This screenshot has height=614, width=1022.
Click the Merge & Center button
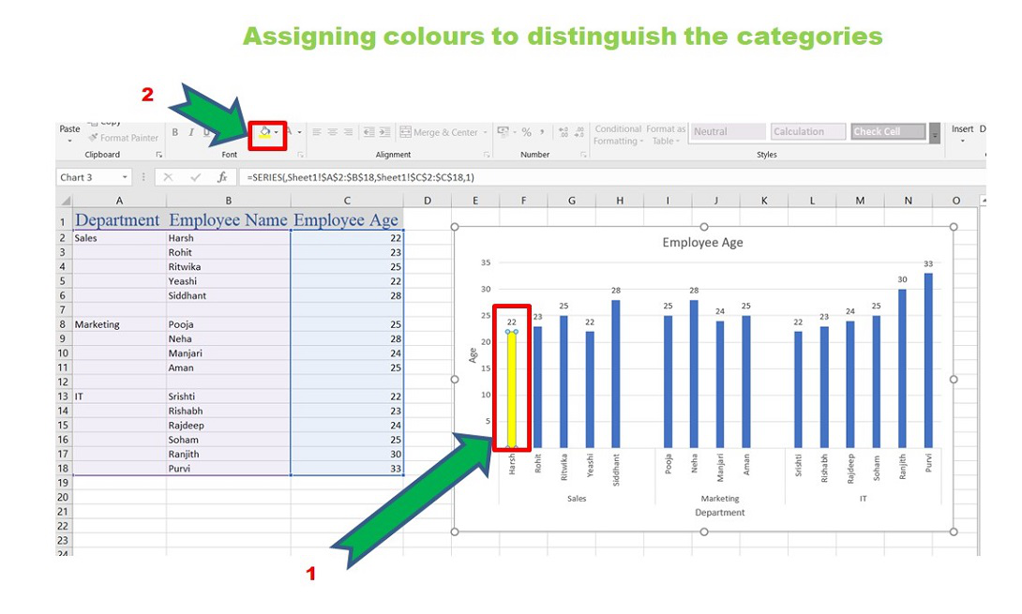pyautogui.click(x=439, y=132)
